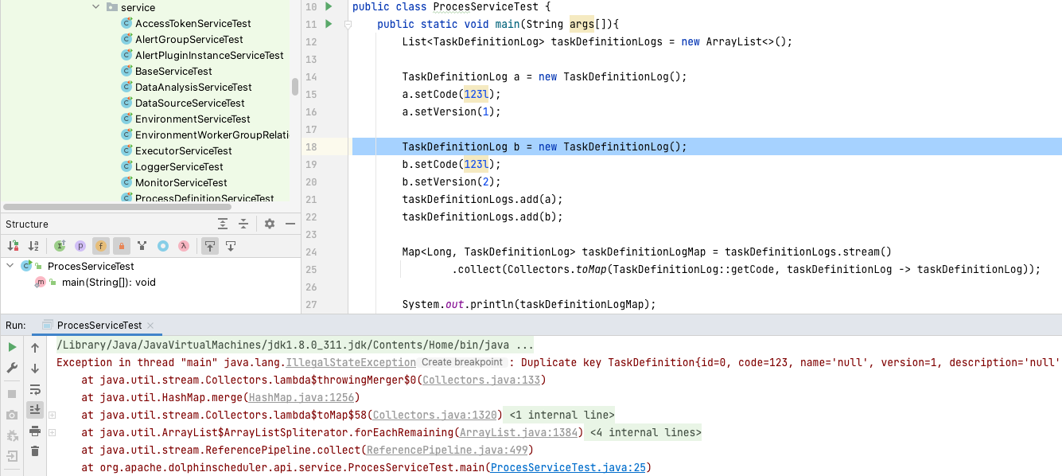Toggle show fields in Structure

(x=101, y=246)
